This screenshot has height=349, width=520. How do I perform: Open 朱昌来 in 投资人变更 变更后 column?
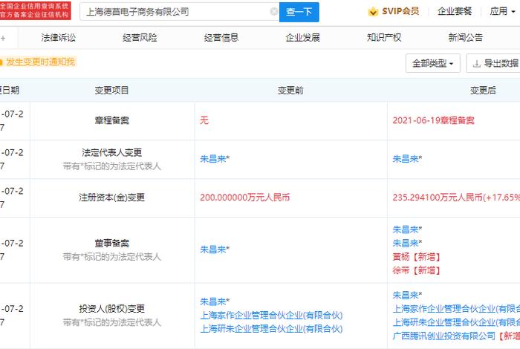click(x=407, y=295)
